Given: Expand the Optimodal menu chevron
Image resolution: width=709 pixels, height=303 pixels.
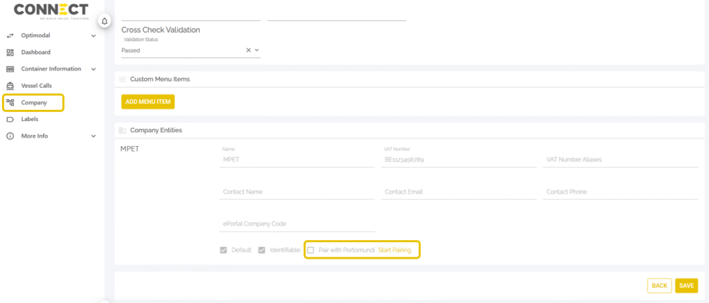Looking at the screenshot, I should pyautogui.click(x=93, y=35).
